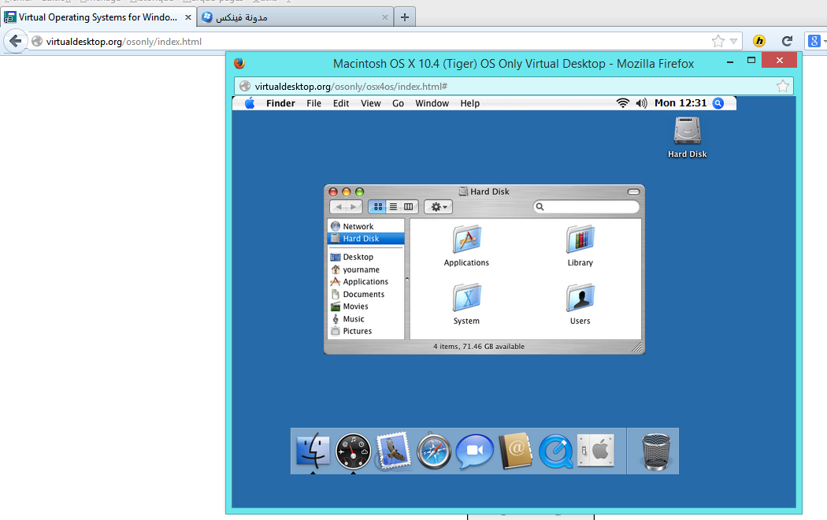Open Spotlight search icon

coord(718,103)
